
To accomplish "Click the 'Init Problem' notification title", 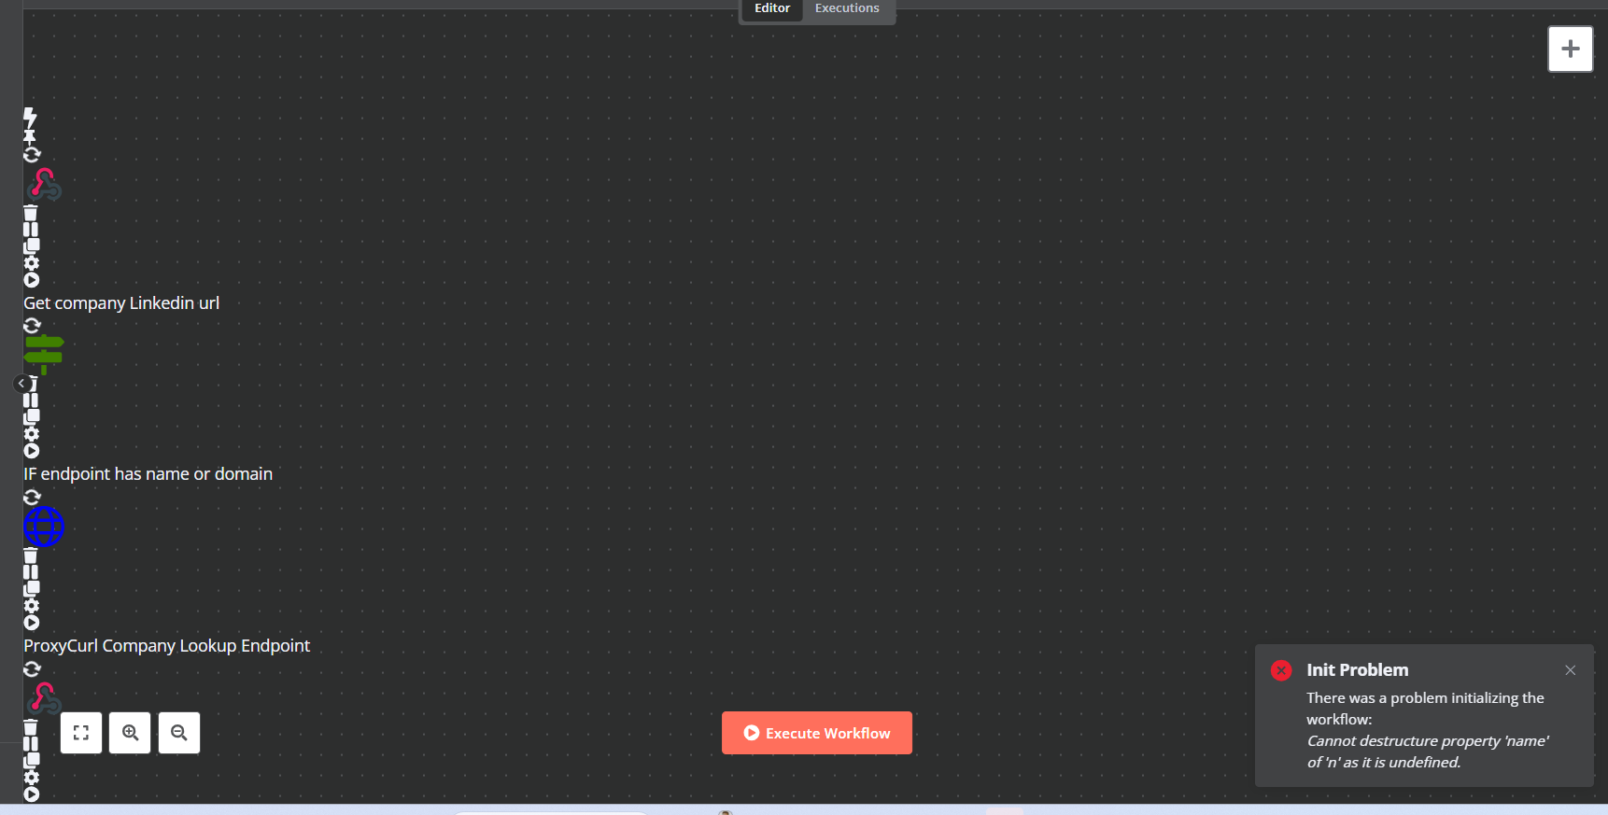I will point(1357,670).
